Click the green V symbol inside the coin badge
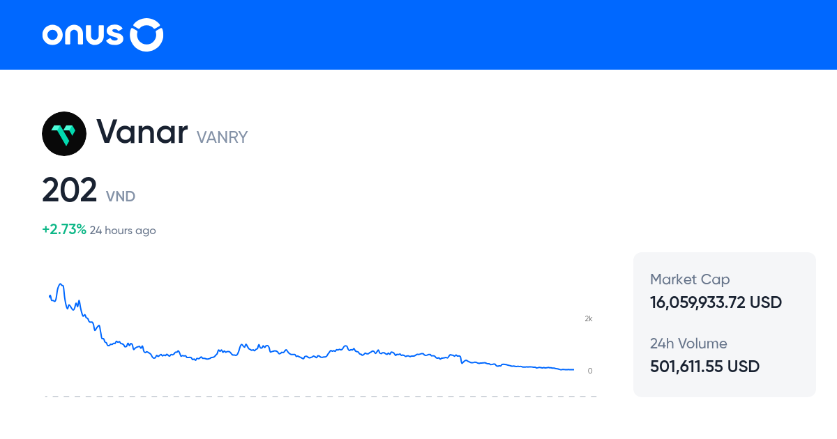This screenshot has width=837, height=439. 64,133
